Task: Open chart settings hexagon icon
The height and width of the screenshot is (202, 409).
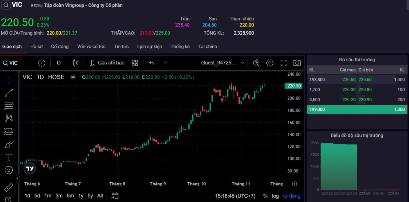Action: (x=270, y=63)
